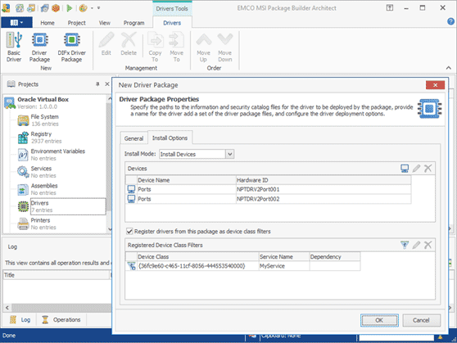
Task: Edit the selected device class filter
Action: (x=416, y=245)
